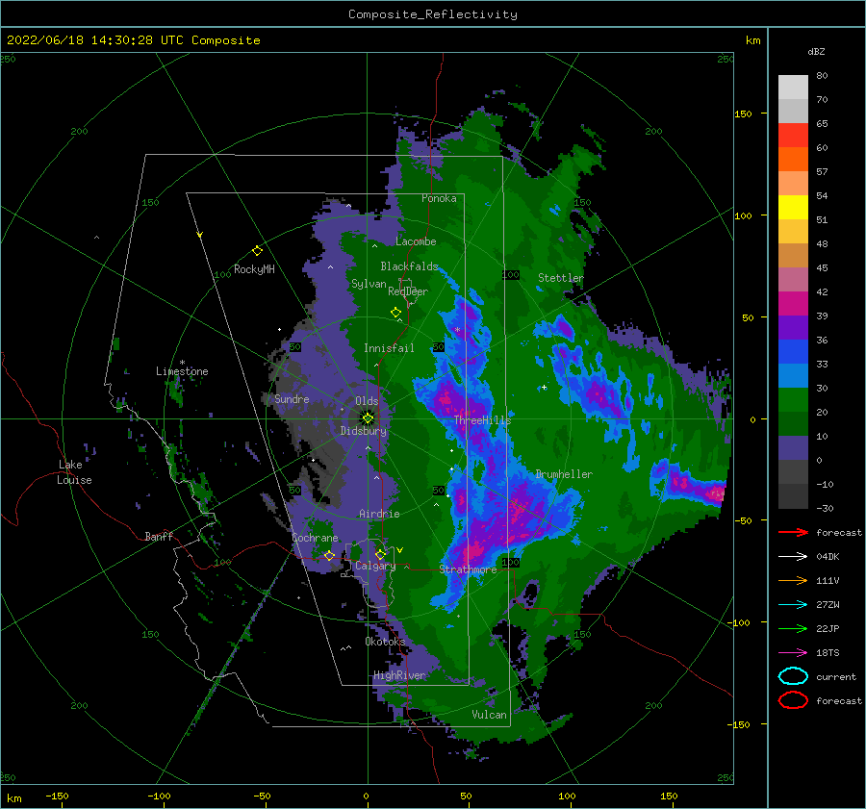Click the yellow diamond marker below RedDeer
The image size is (866, 809).
395,312
